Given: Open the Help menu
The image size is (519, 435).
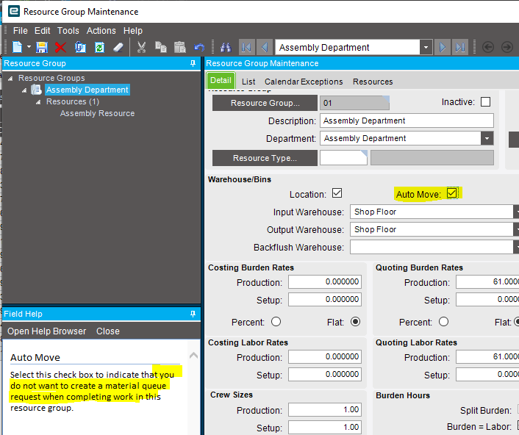Looking at the screenshot, I should pyautogui.click(x=133, y=31).
